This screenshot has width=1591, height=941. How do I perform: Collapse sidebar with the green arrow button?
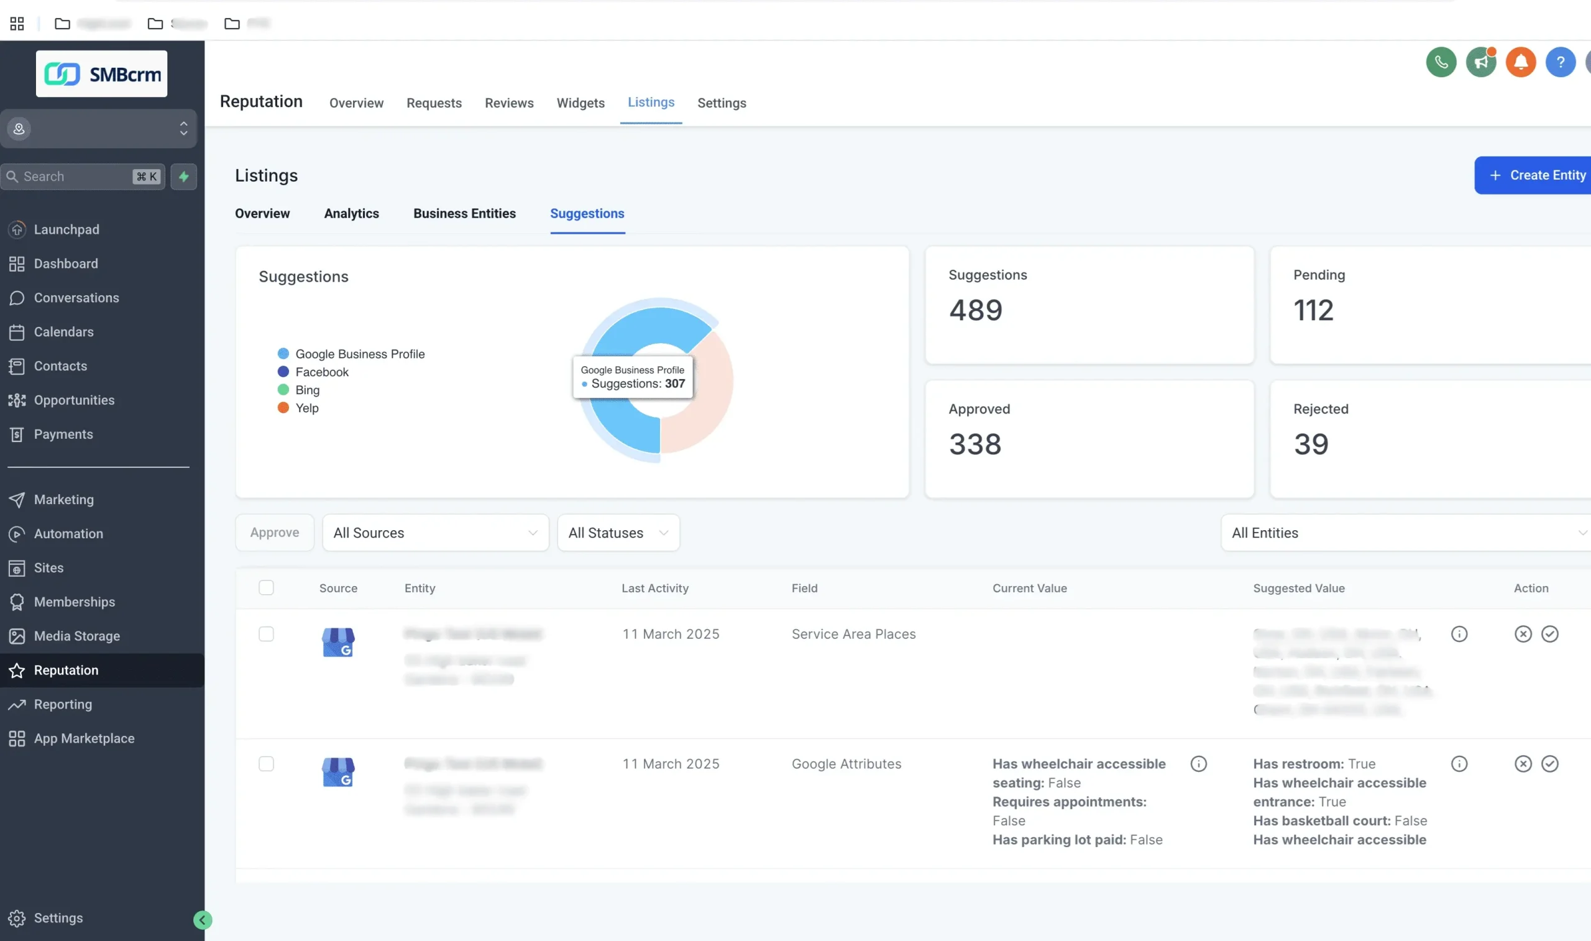pyautogui.click(x=202, y=920)
